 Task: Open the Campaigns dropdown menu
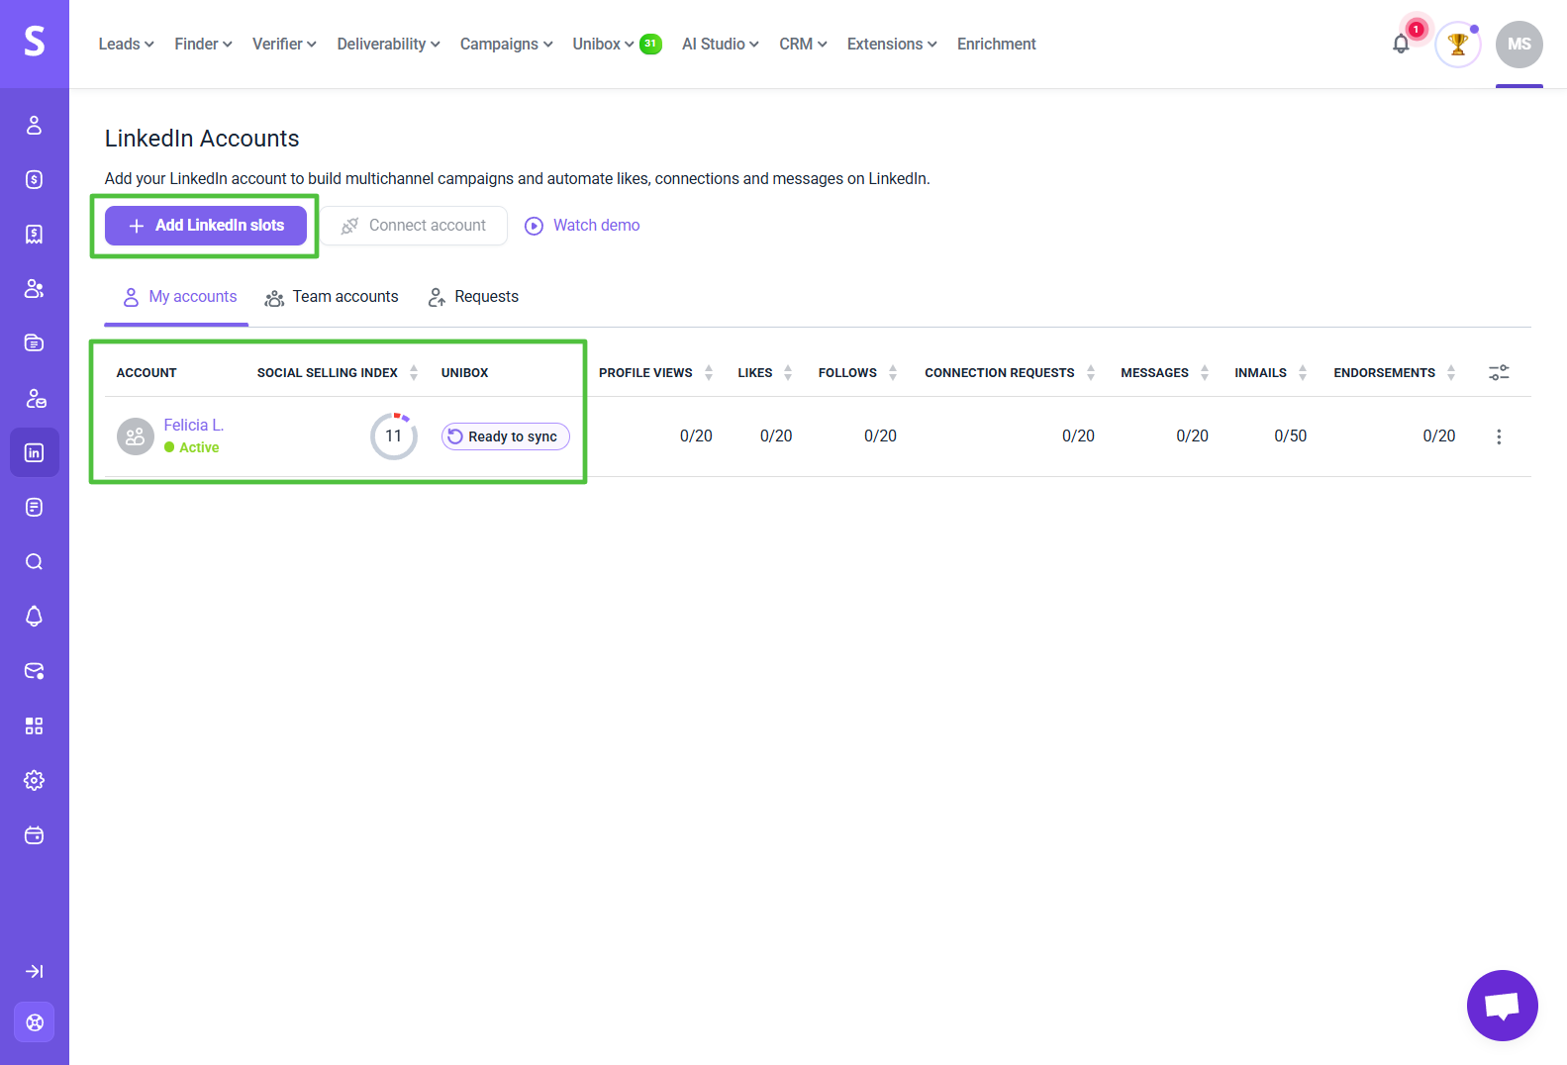506,45
